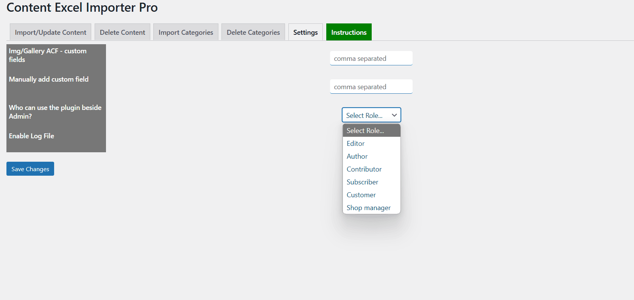Click the Img/Gallery ACF - custom fields label
The height and width of the screenshot is (300, 634).
[48, 55]
